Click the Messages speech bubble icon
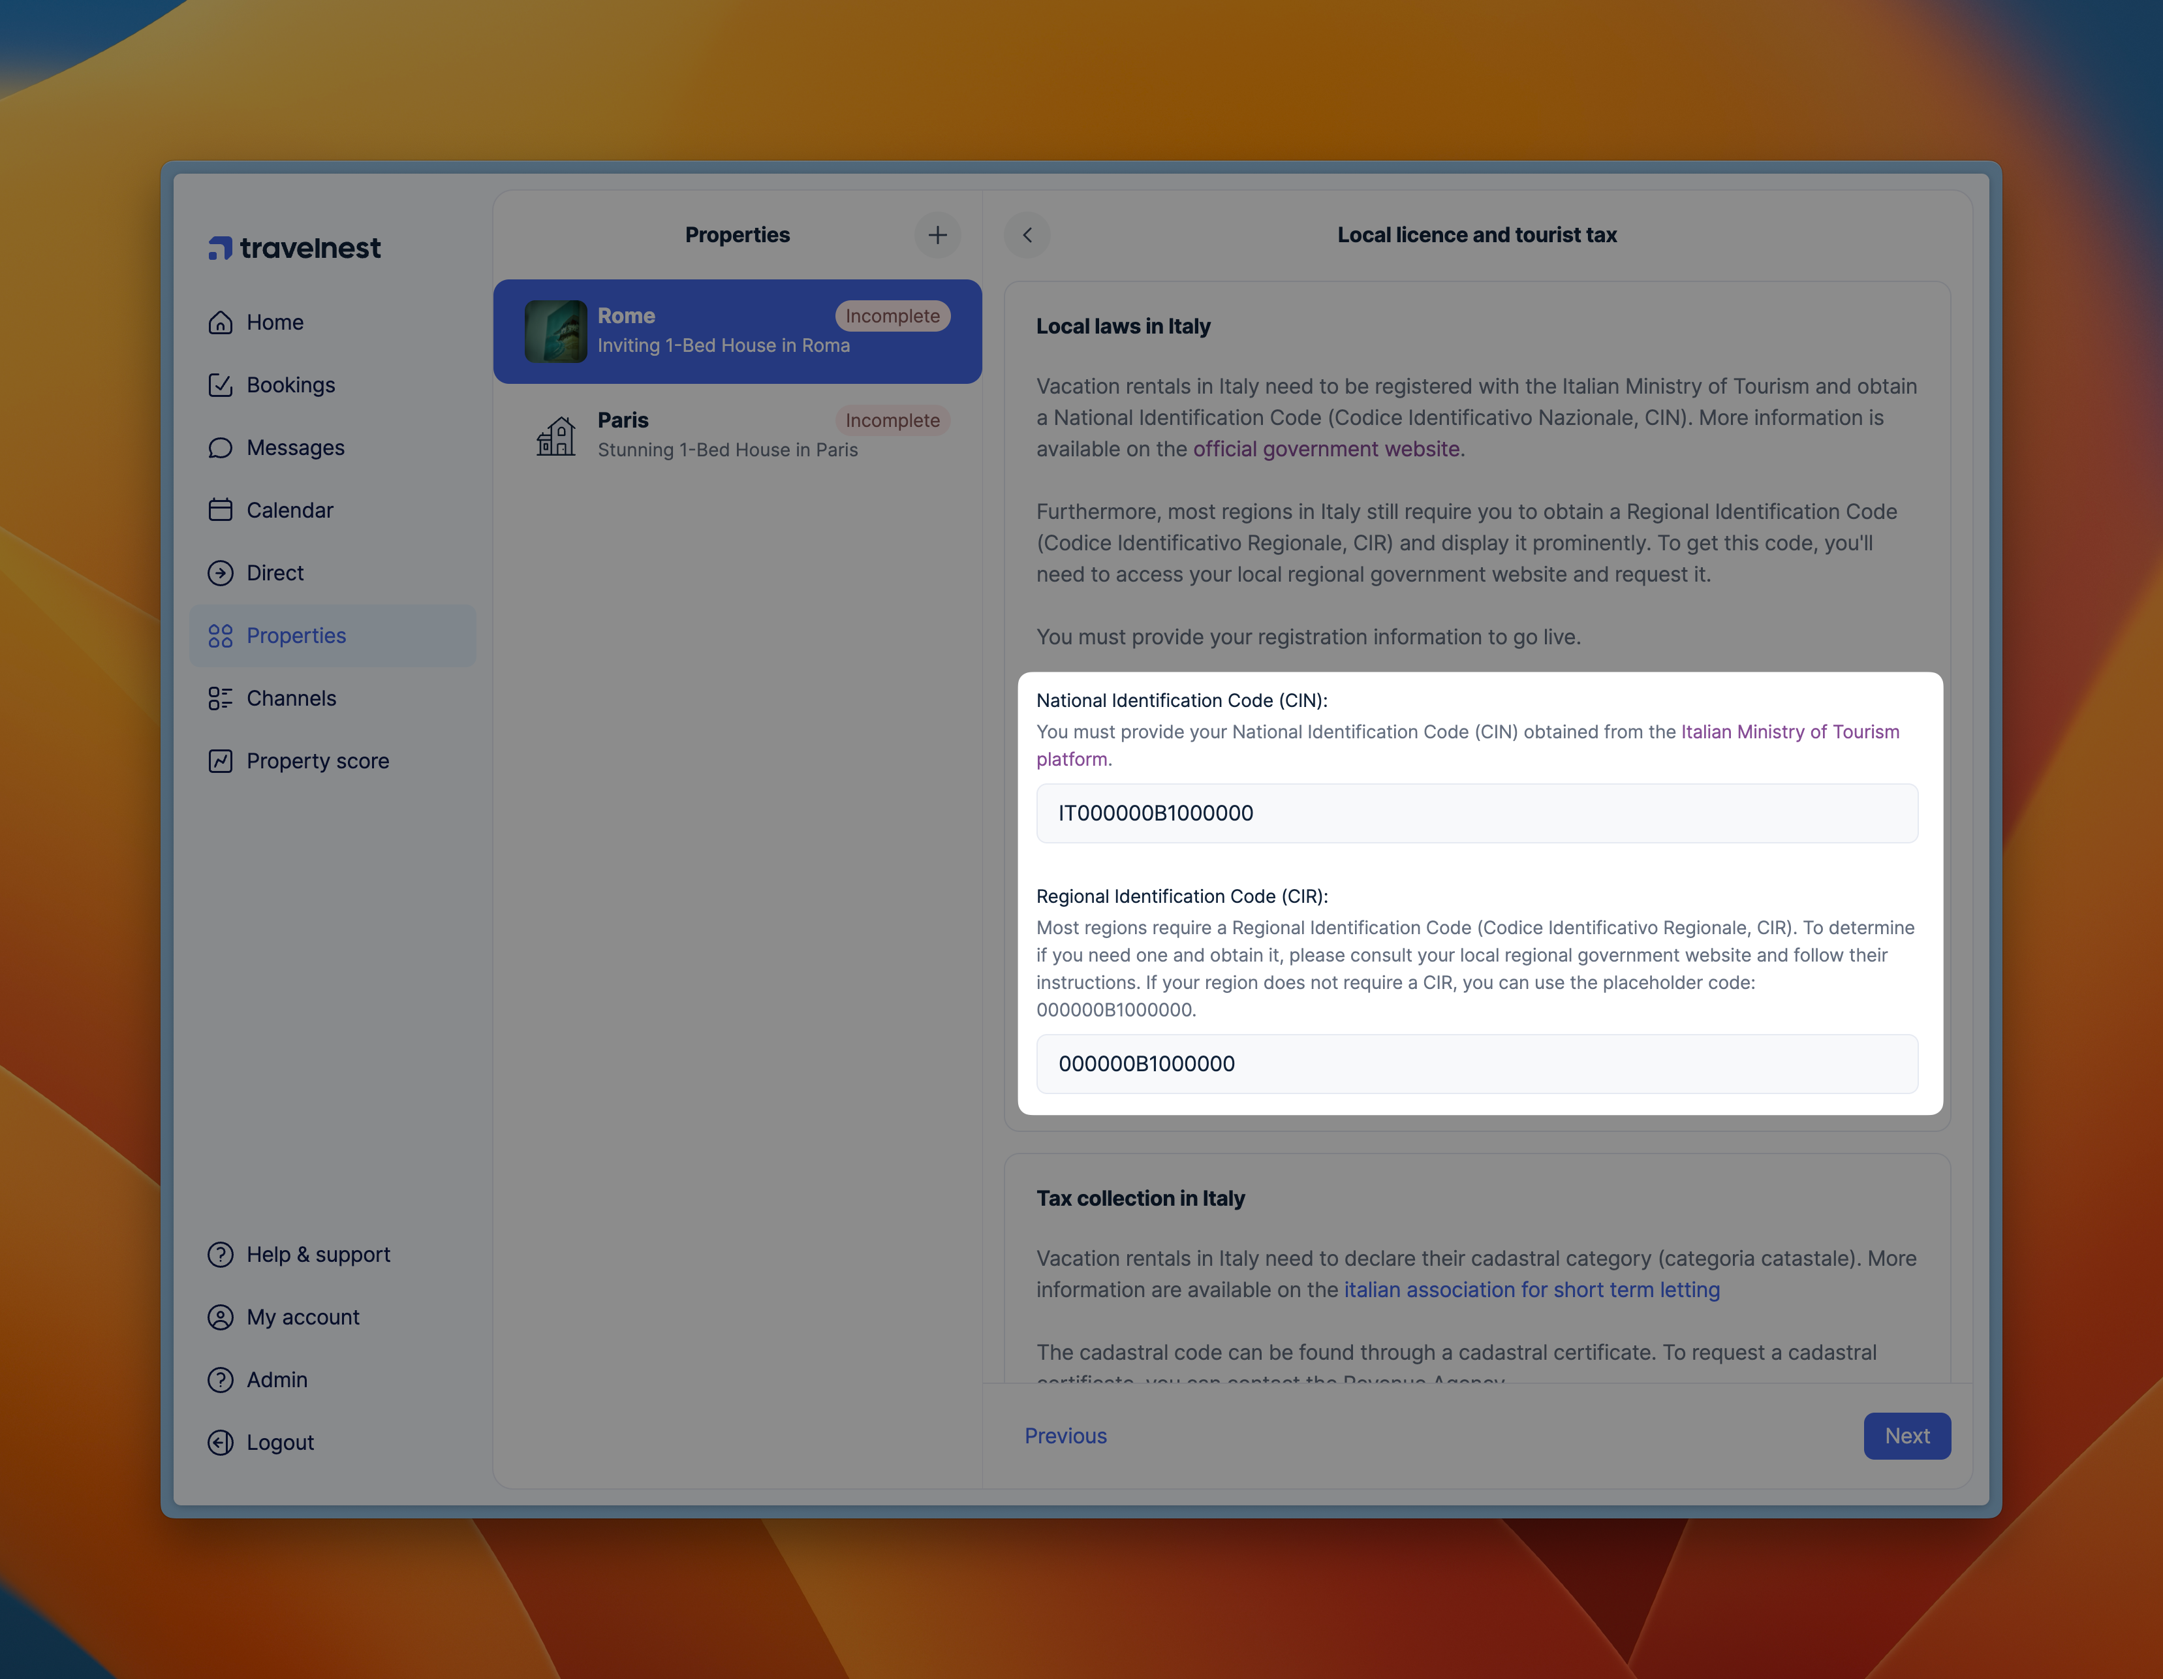 point(220,448)
